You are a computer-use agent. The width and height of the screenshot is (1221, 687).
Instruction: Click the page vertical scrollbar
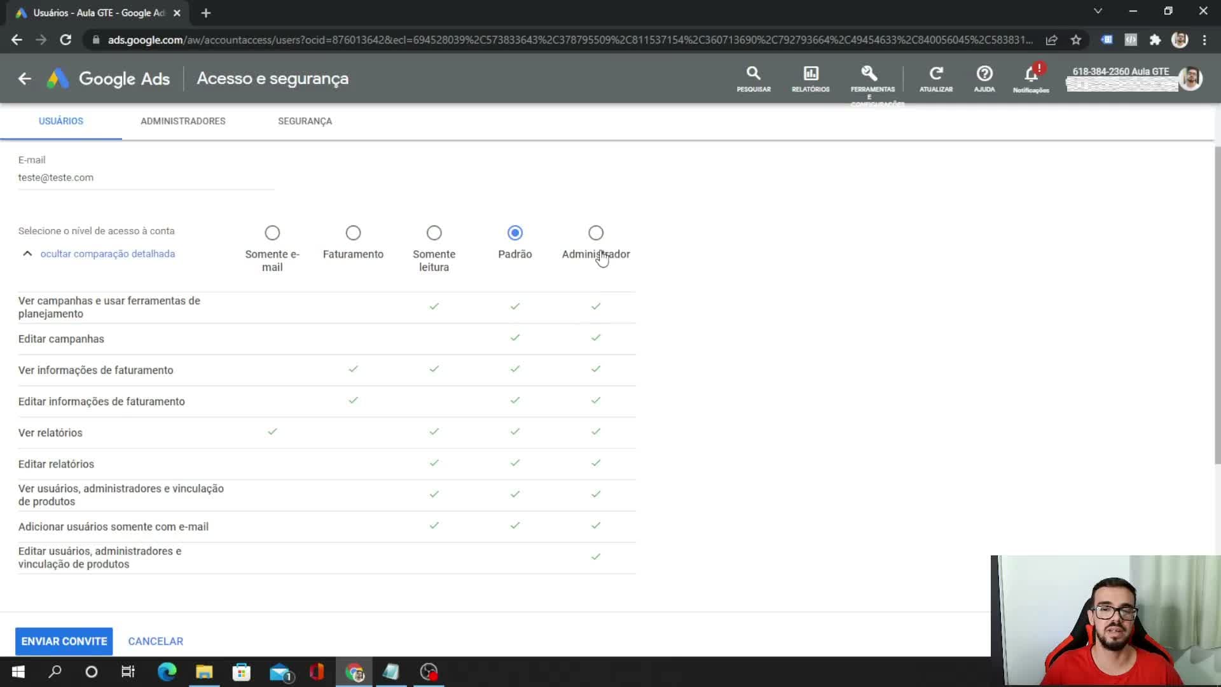(1217, 305)
